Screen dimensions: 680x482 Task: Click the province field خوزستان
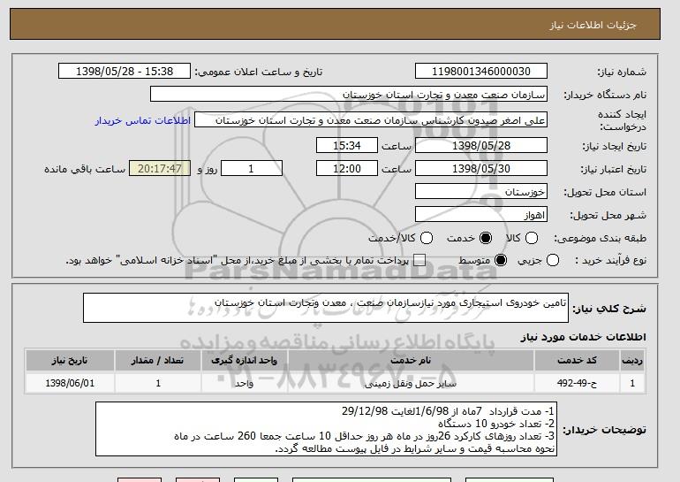point(481,192)
